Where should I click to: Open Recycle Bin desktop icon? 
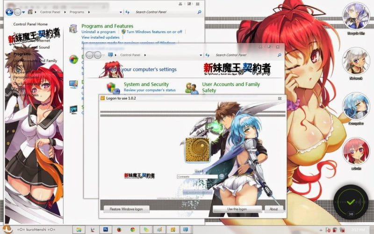tap(356, 19)
